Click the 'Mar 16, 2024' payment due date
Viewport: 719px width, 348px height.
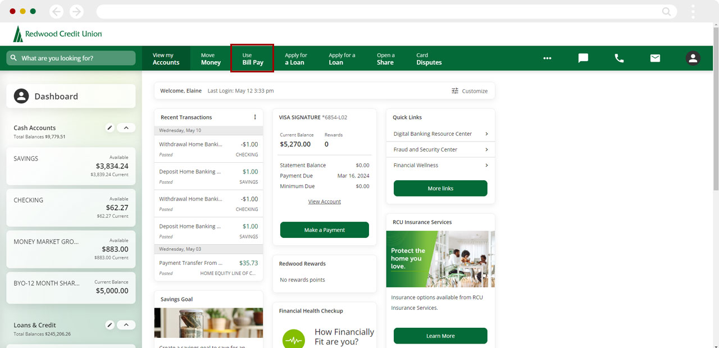pos(353,176)
